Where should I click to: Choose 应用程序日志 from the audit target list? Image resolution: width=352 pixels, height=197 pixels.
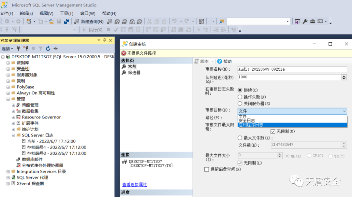coord(251,125)
